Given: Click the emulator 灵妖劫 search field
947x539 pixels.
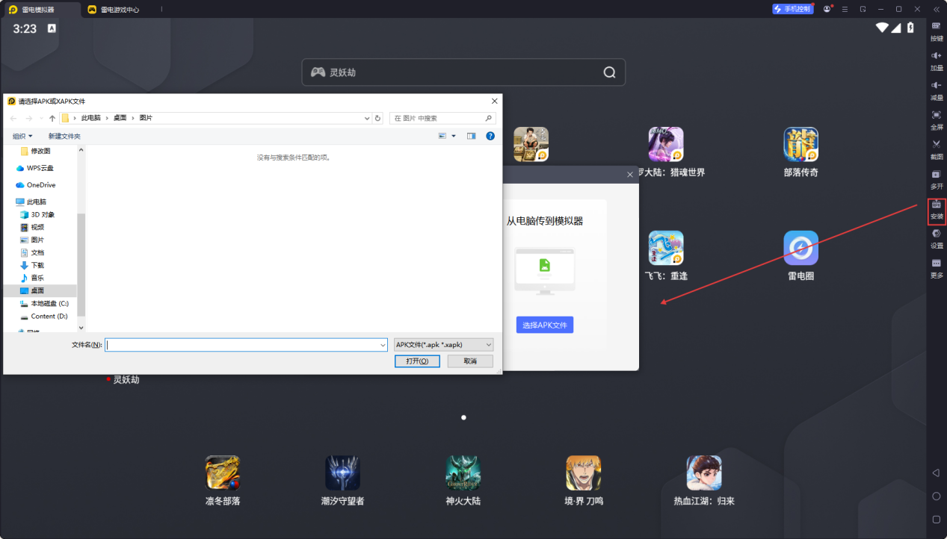Looking at the screenshot, I should click(x=463, y=72).
